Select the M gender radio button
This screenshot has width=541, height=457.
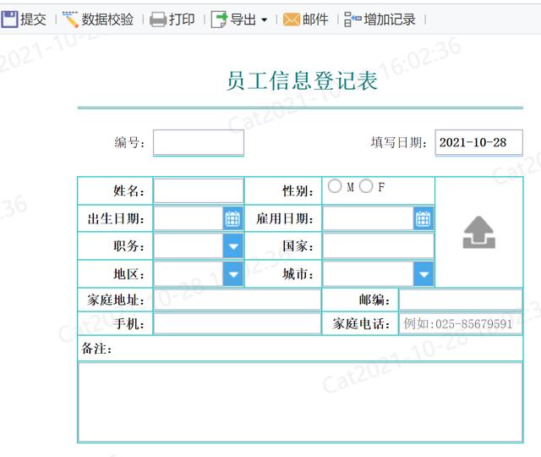tap(335, 186)
